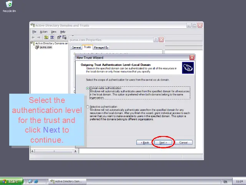This screenshot has height=185, width=246.
Task: Open the View menu
Action: (53, 32)
